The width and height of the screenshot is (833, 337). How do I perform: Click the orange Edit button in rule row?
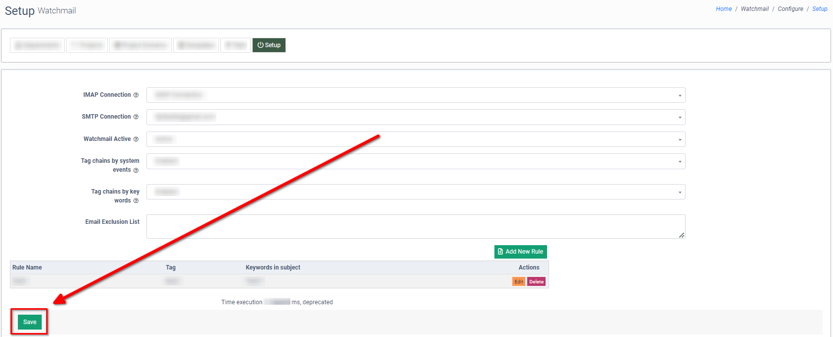518,282
